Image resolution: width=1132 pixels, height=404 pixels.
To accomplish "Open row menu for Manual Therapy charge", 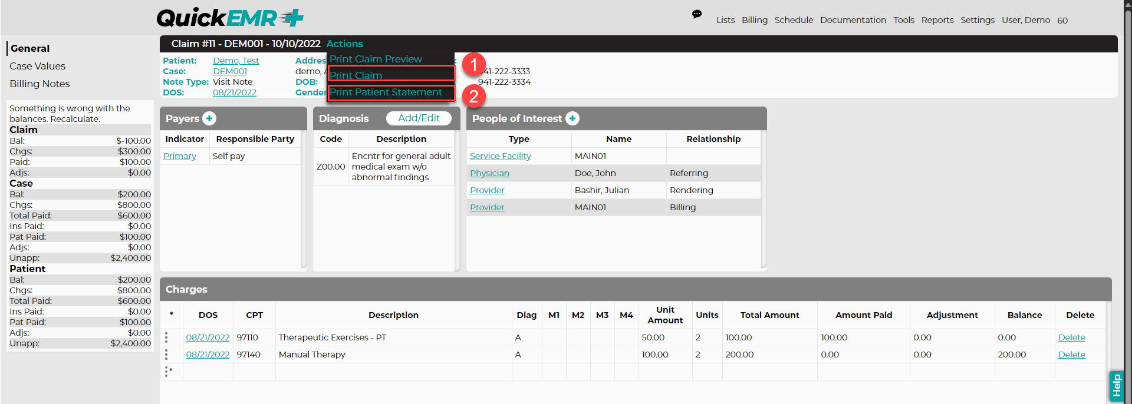I will tap(166, 355).
